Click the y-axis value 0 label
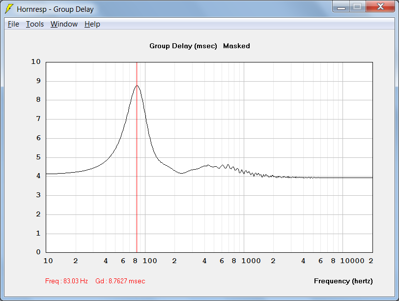Image resolution: width=399 pixels, height=301 pixels. tap(38, 252)
